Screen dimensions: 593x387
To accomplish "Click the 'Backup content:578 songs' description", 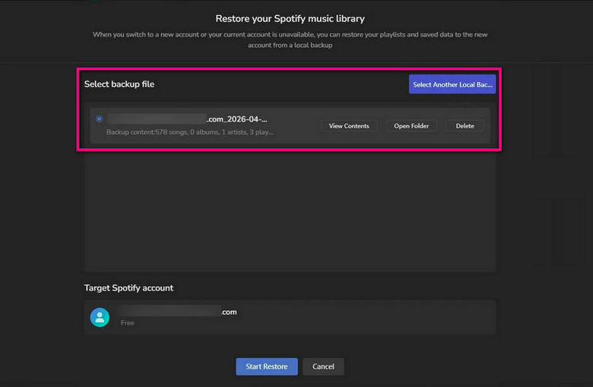I will pyautogui.click(x=190, y=132).
